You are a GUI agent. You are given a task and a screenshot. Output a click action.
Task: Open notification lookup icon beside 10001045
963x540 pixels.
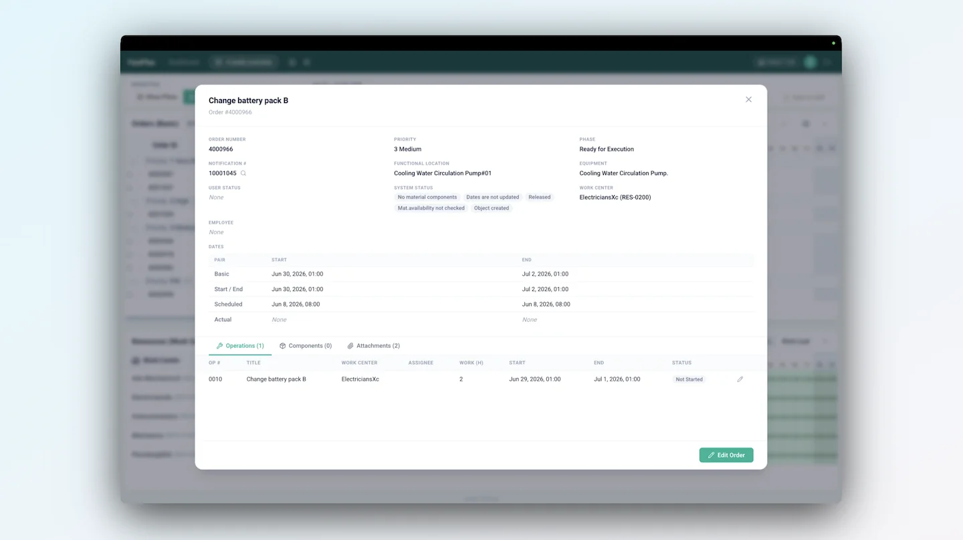pos(243,173)
